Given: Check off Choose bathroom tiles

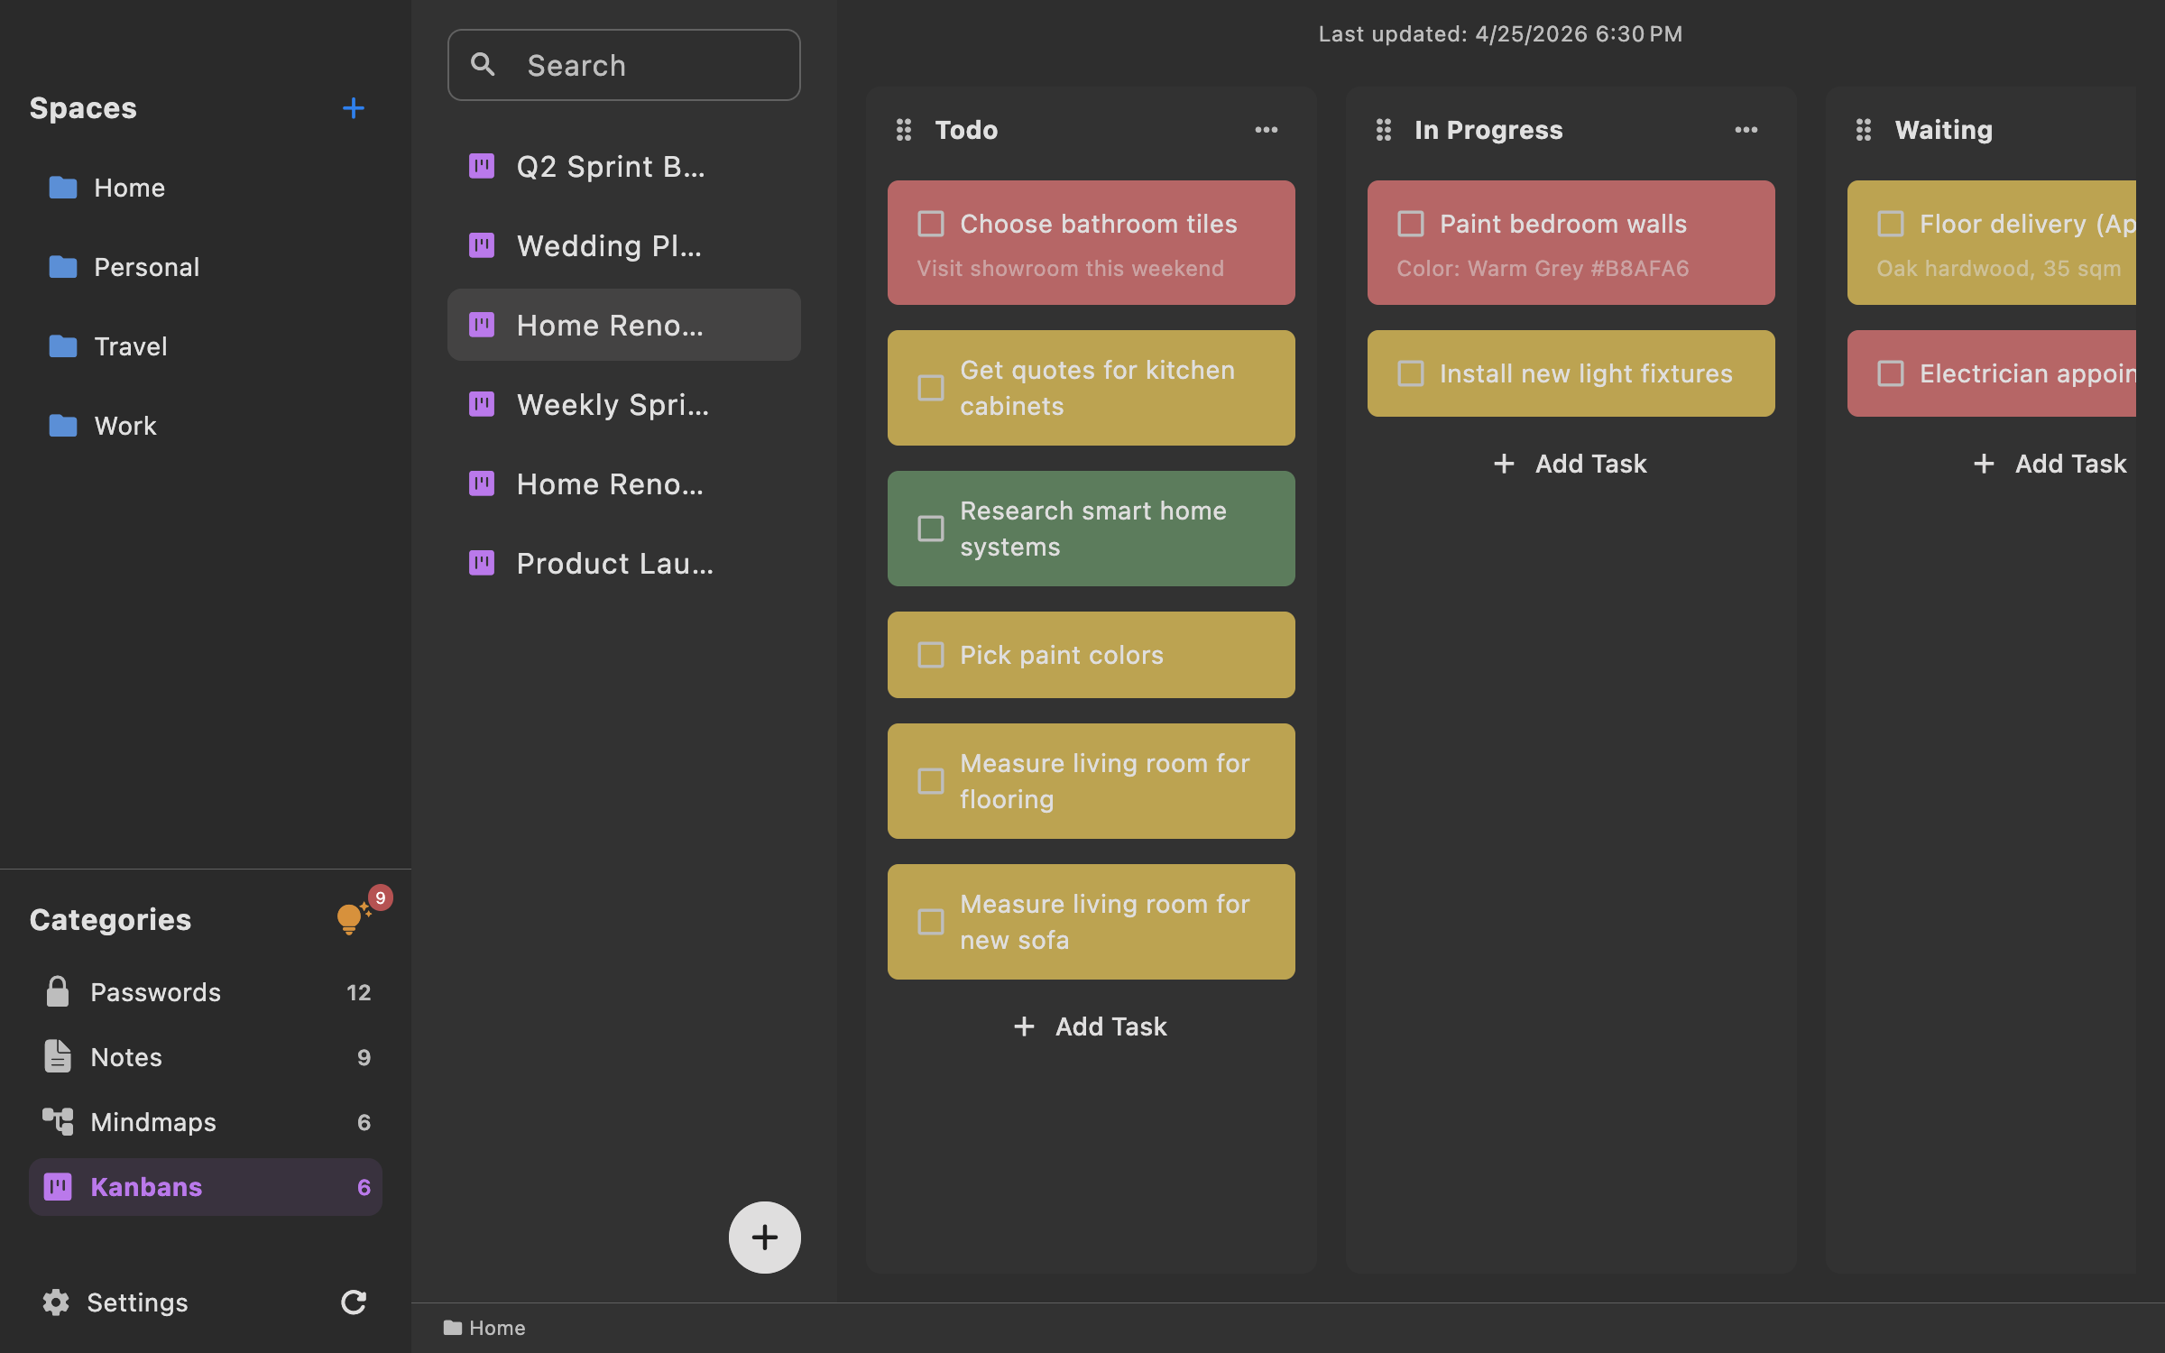Looking at the screenshot, I should coord(930,224).
